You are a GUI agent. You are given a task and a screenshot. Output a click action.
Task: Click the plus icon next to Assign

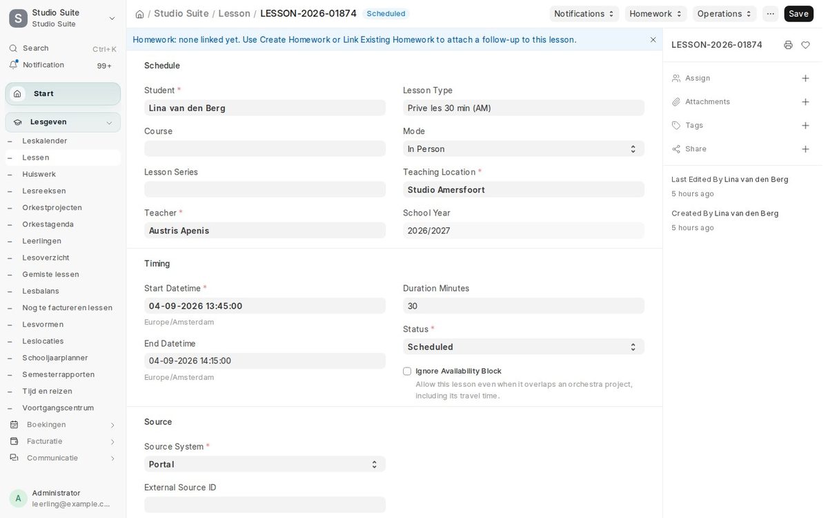[x=805, y=79]
